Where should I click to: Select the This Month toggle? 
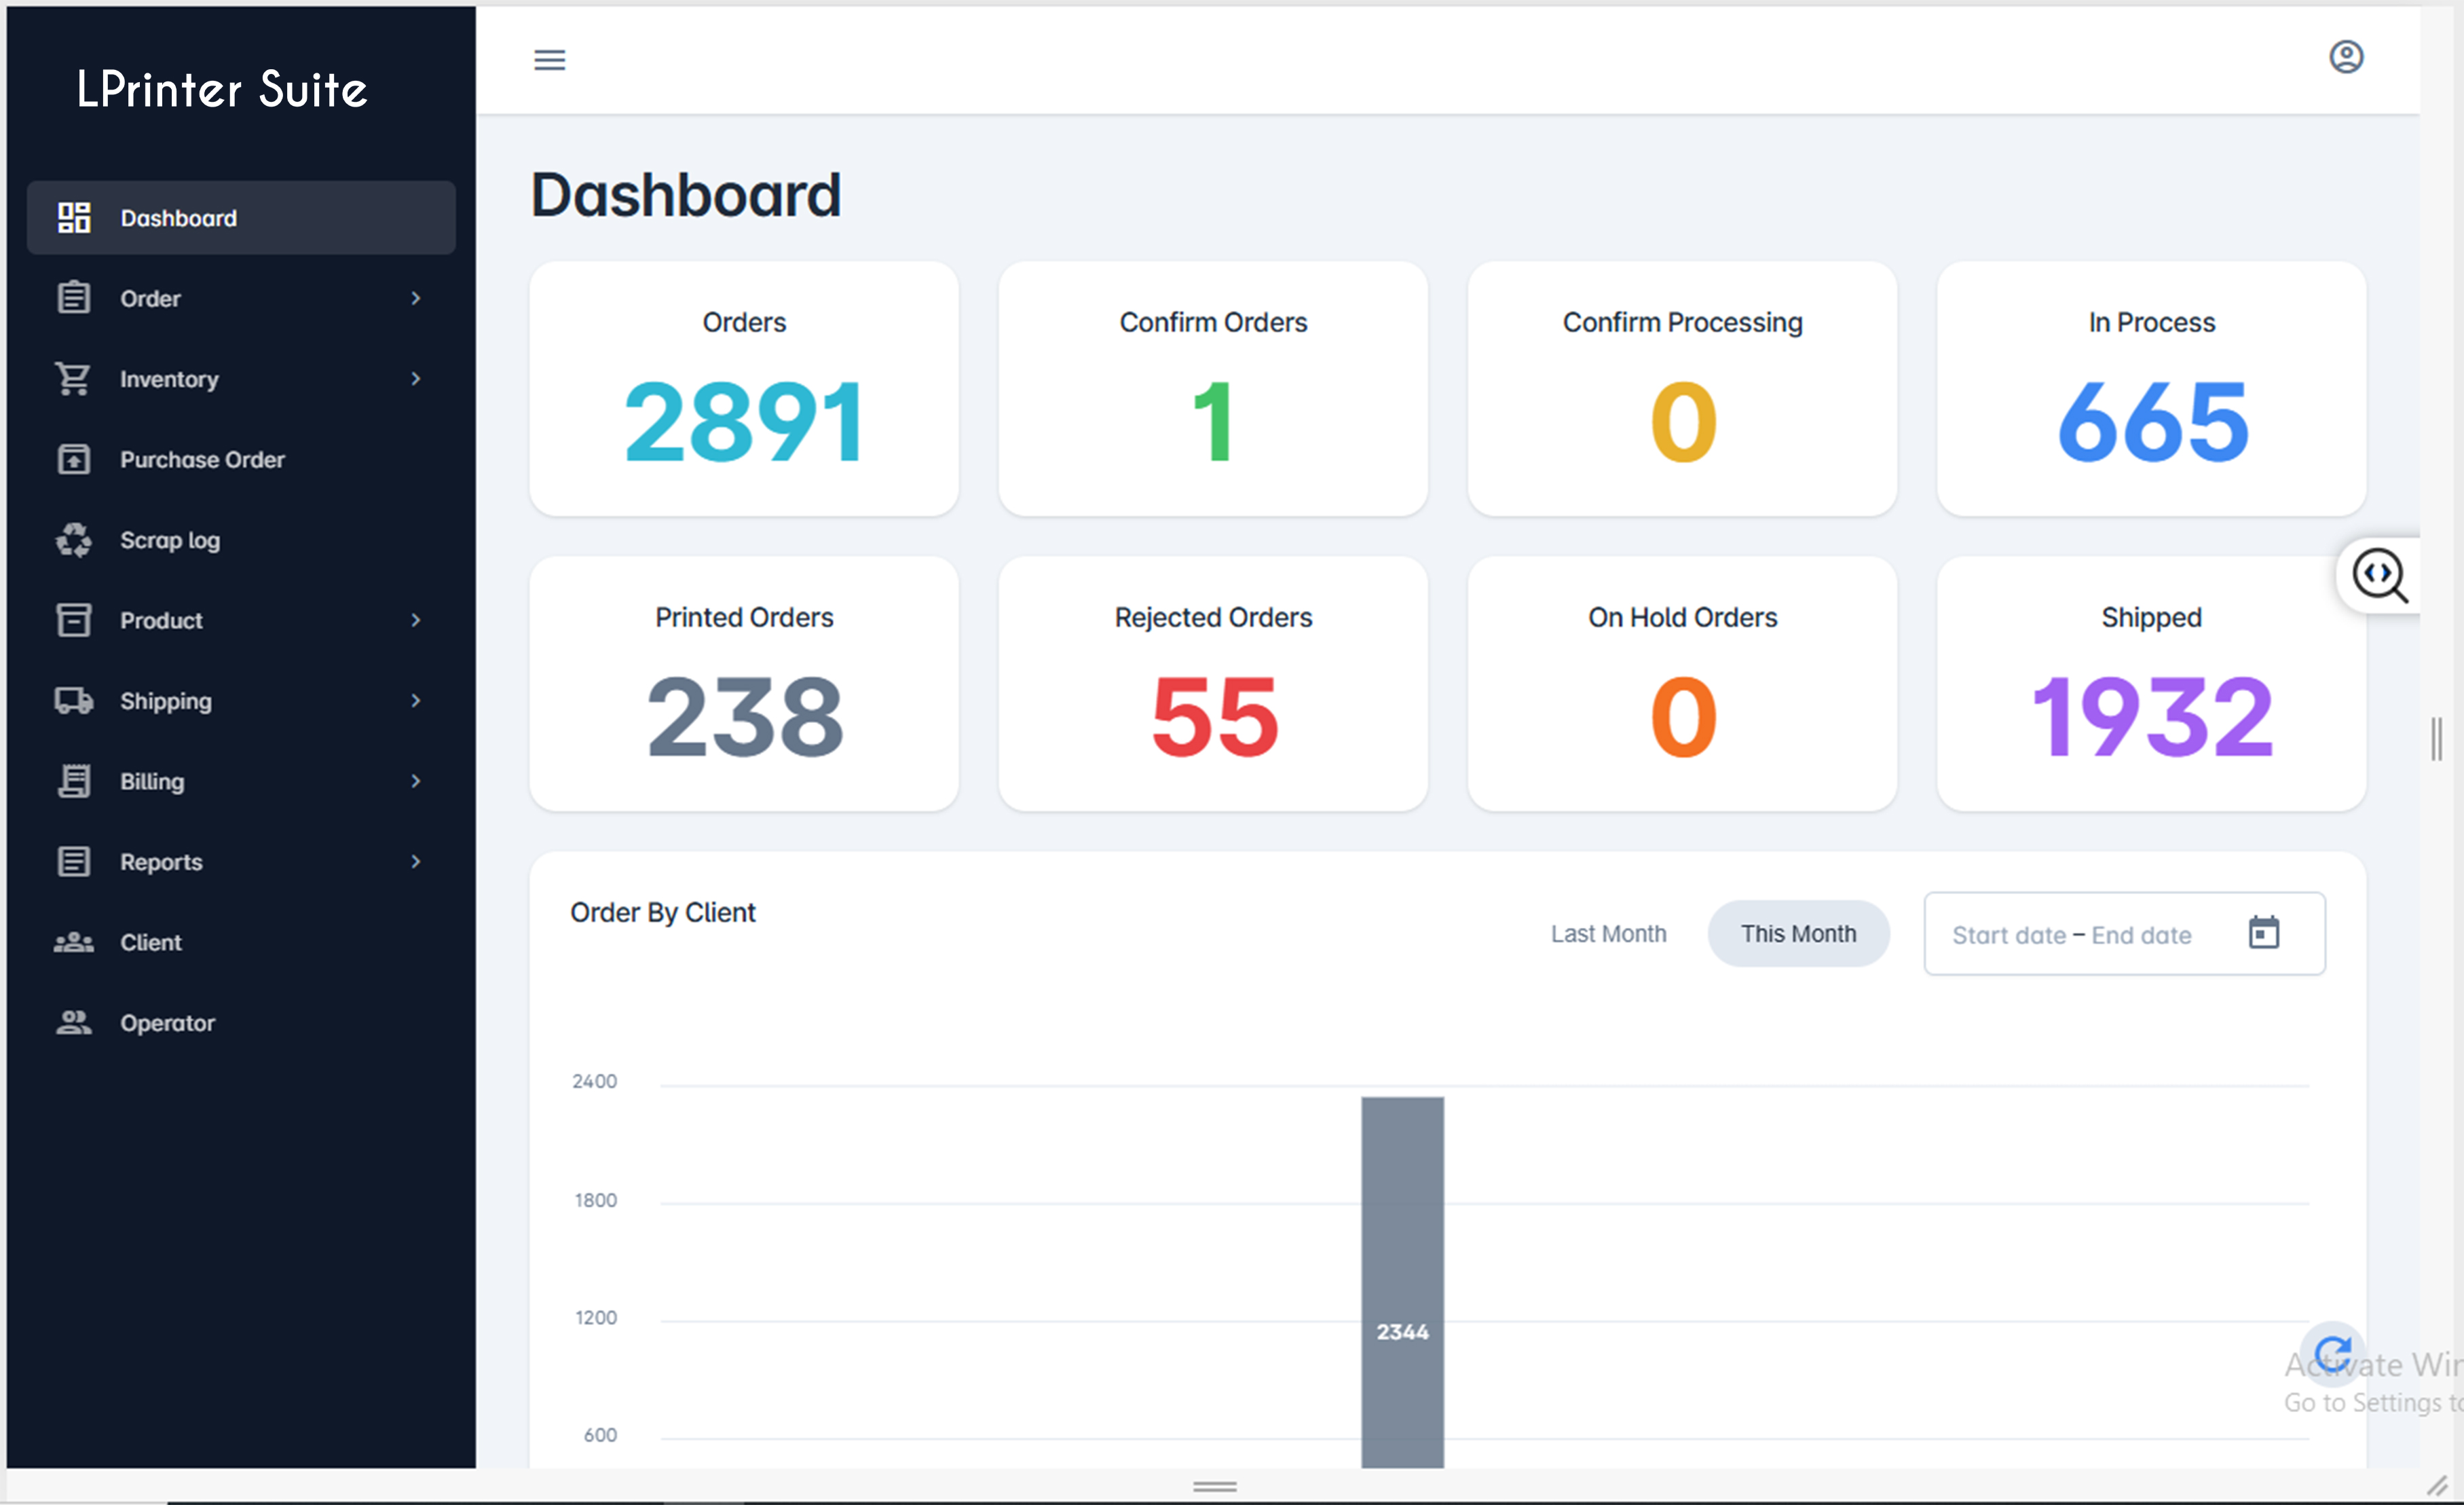pos(1798,933)
